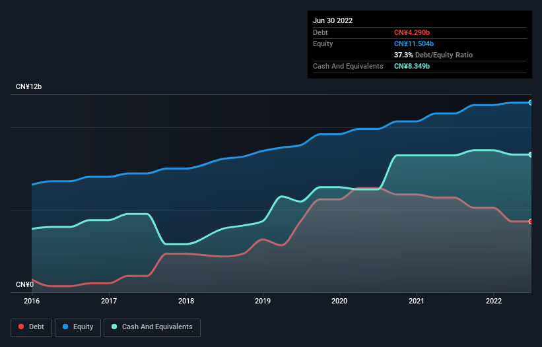Click the 2016 x-axis label
This screenshot has width=542, height=347.
(32, 301)
